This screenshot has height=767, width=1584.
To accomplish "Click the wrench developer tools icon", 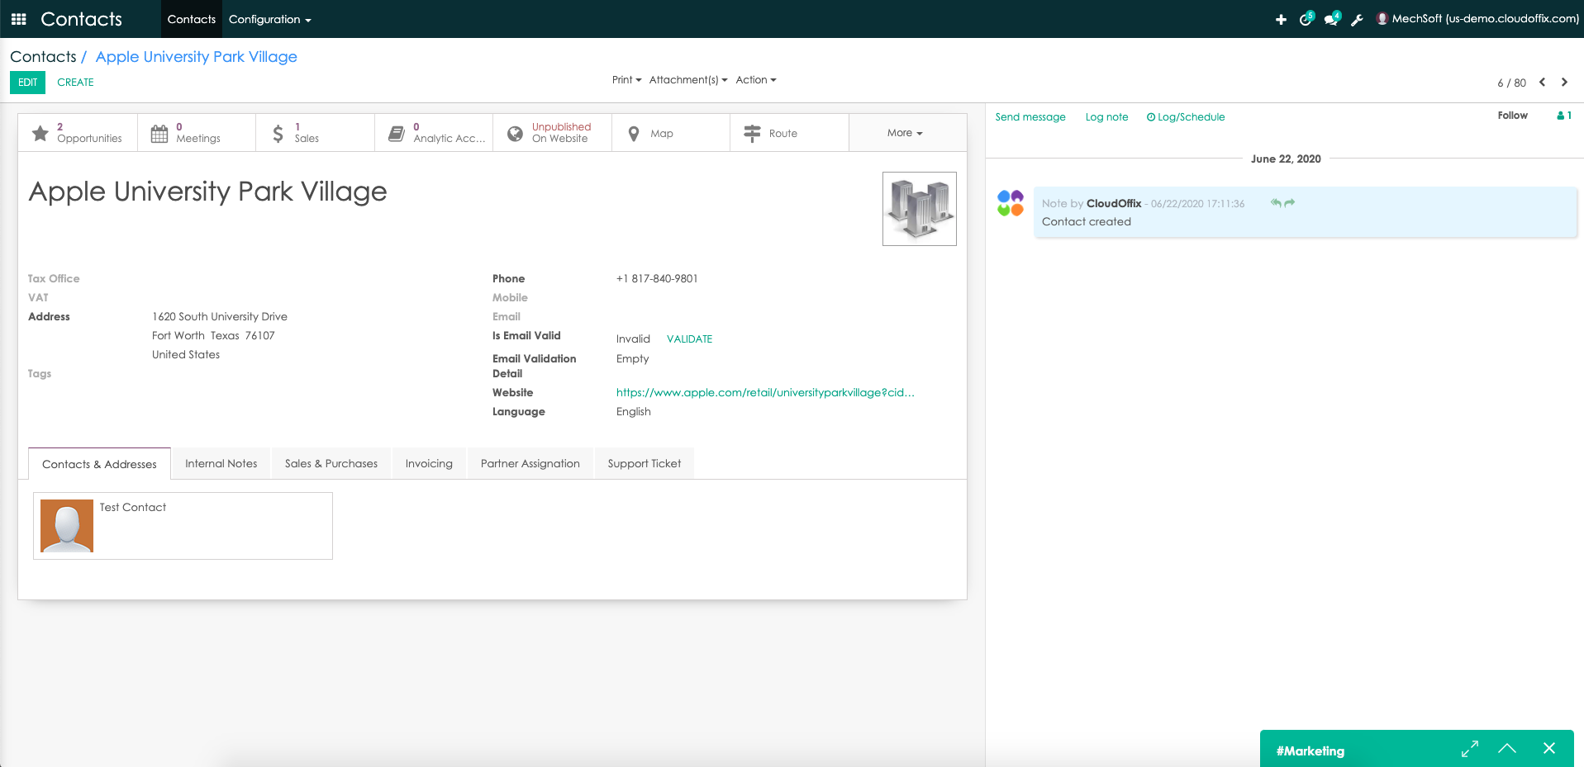I will [1357, 20].
